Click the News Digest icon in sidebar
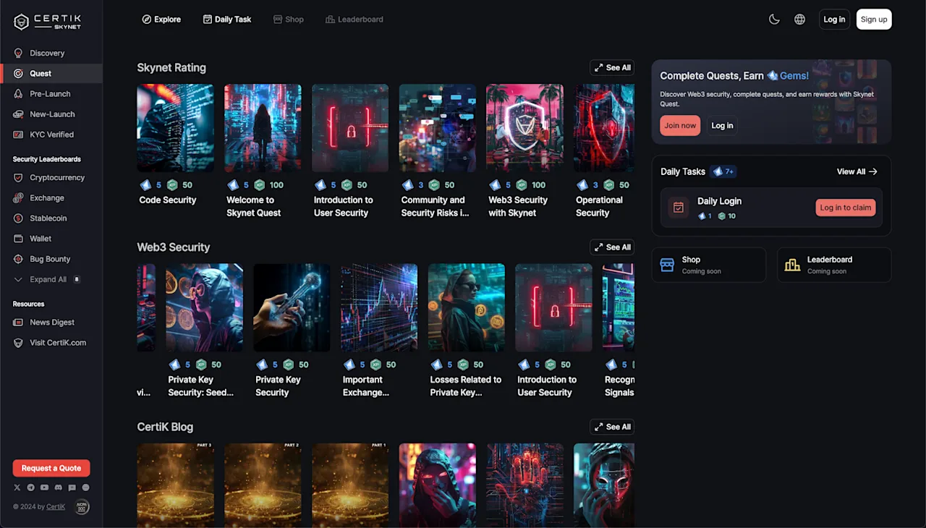 (x=18, y=323)
